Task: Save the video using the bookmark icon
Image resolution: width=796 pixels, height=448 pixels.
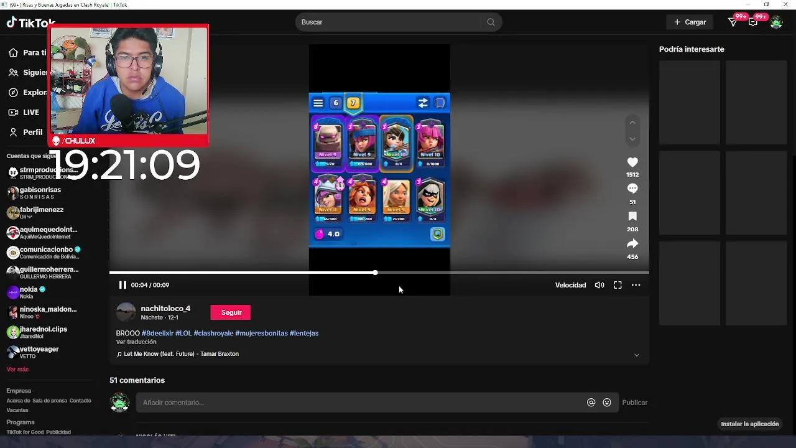Action: coord(632,216)
